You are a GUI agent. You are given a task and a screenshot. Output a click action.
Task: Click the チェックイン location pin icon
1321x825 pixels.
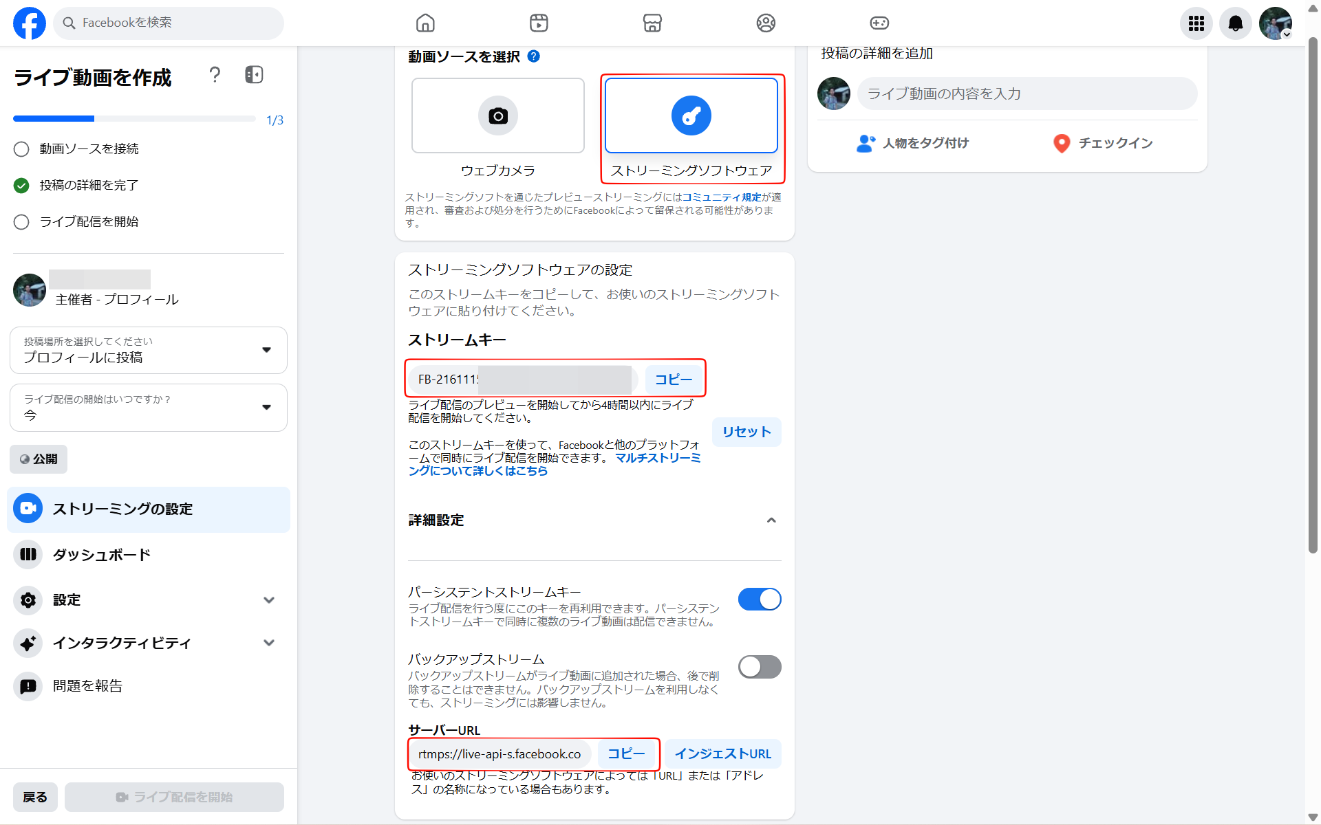pyautogui.click(x=1062, y=143)
